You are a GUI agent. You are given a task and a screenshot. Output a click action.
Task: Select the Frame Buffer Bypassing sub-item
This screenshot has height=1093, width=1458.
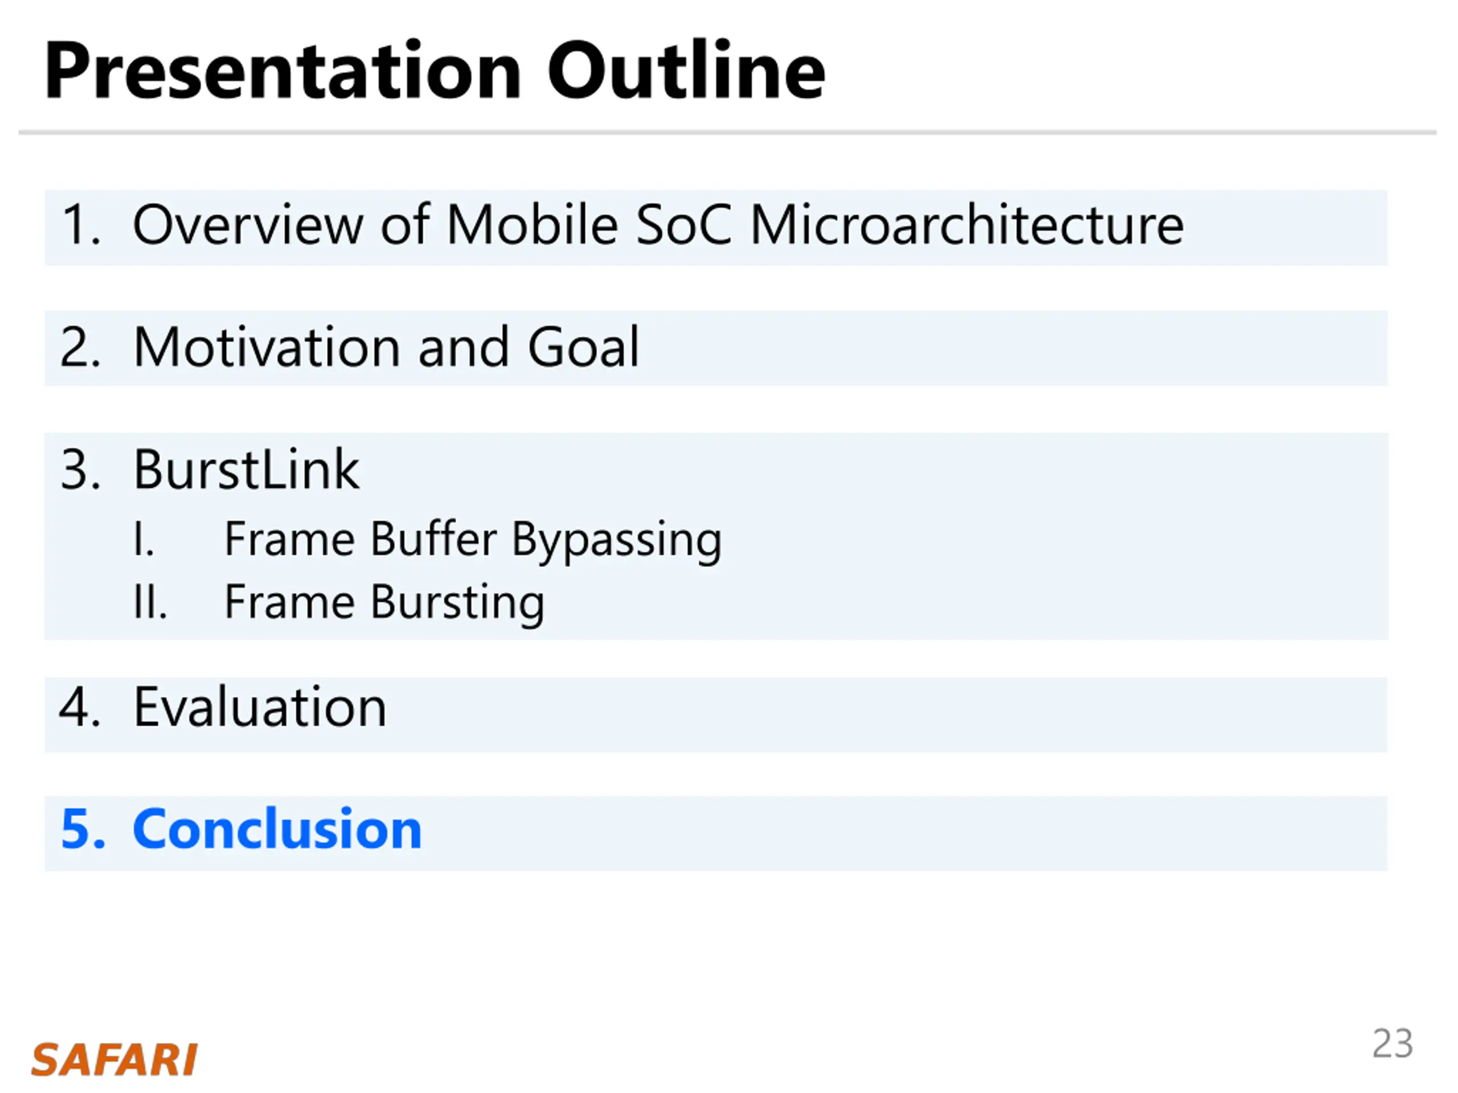pyautogui.click(x=473, y=540)
